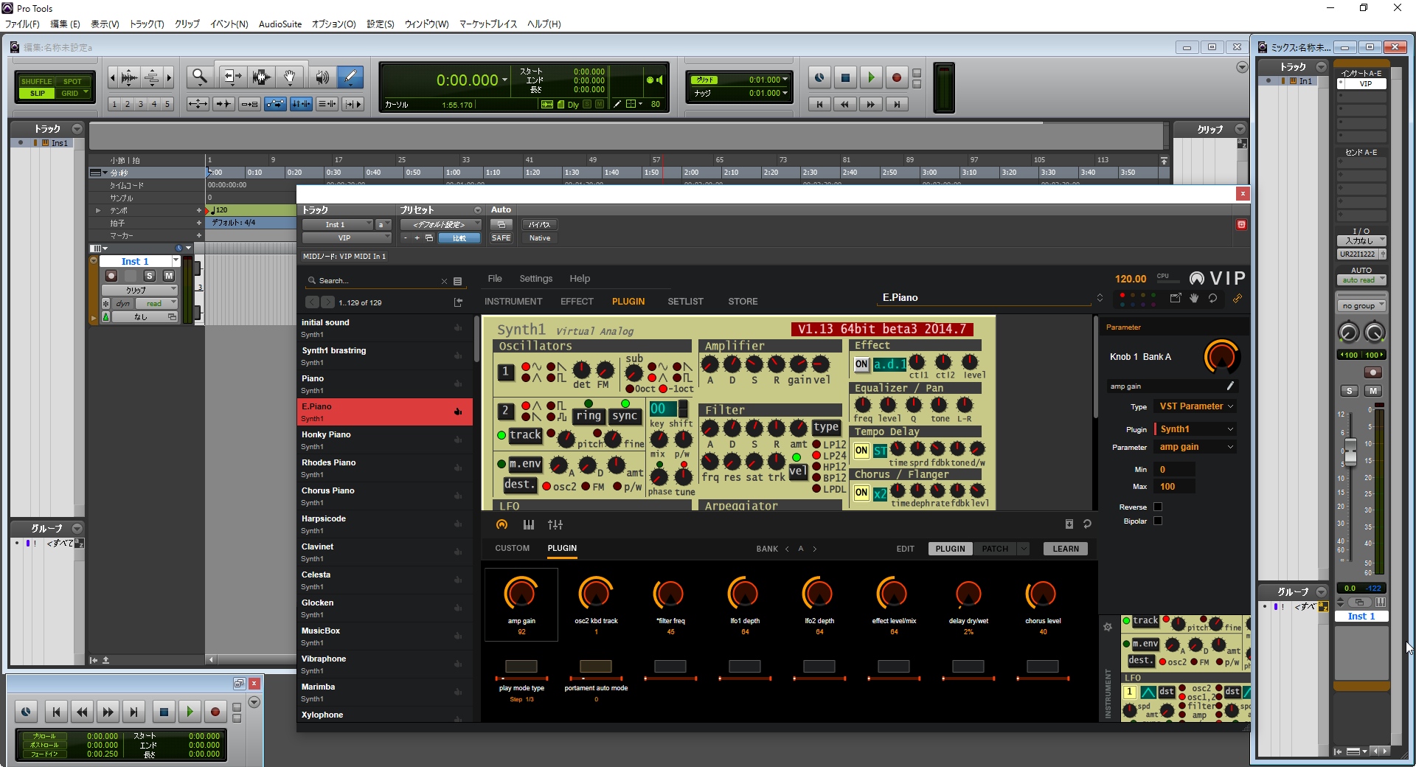Screen dimensions: 1416x767
Task: Open the VIP mixer sliders view icon
Action: tap(555, 524)
